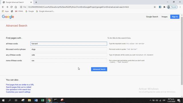
Task: Open the terminal window on the taskbar
Action: (56, 100)
